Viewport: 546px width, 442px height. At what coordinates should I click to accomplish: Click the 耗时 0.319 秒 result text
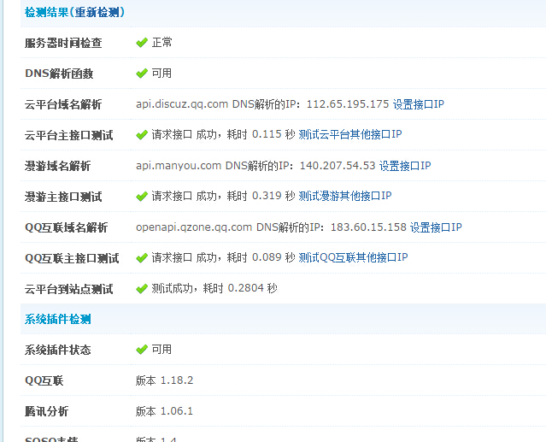(x=261, y=196)
